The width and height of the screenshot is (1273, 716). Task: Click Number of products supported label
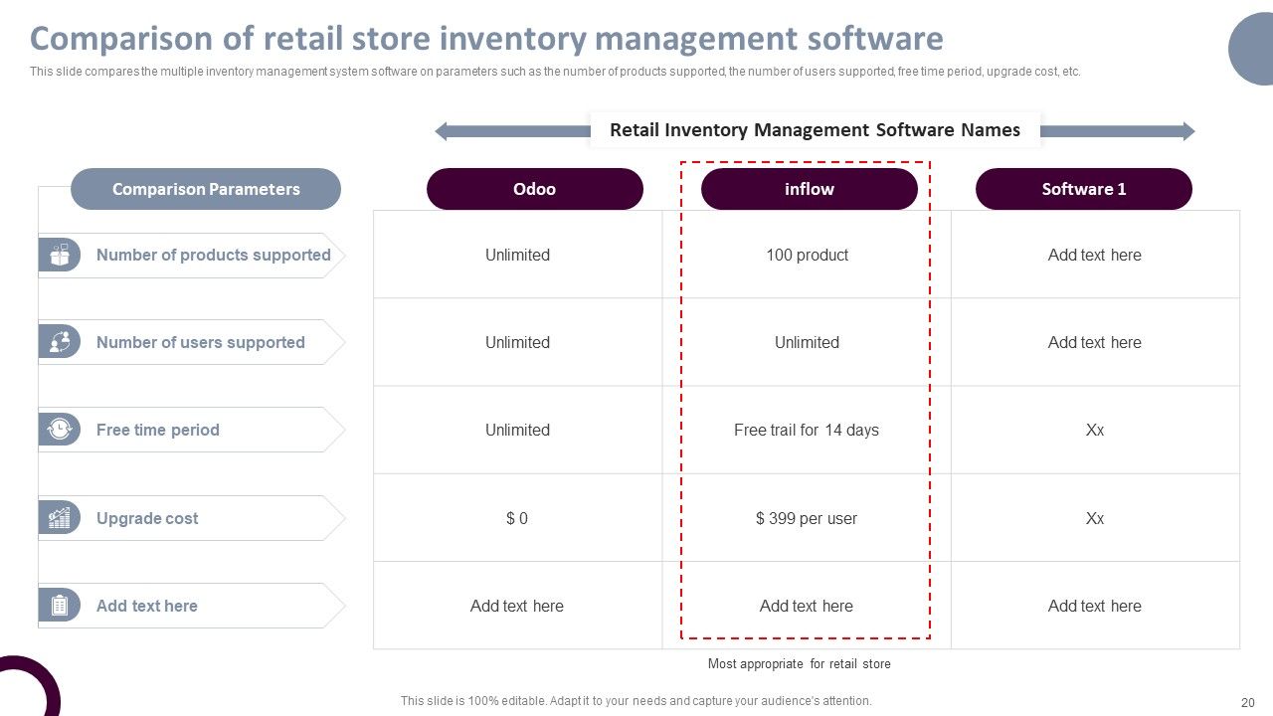click(214, 255)
